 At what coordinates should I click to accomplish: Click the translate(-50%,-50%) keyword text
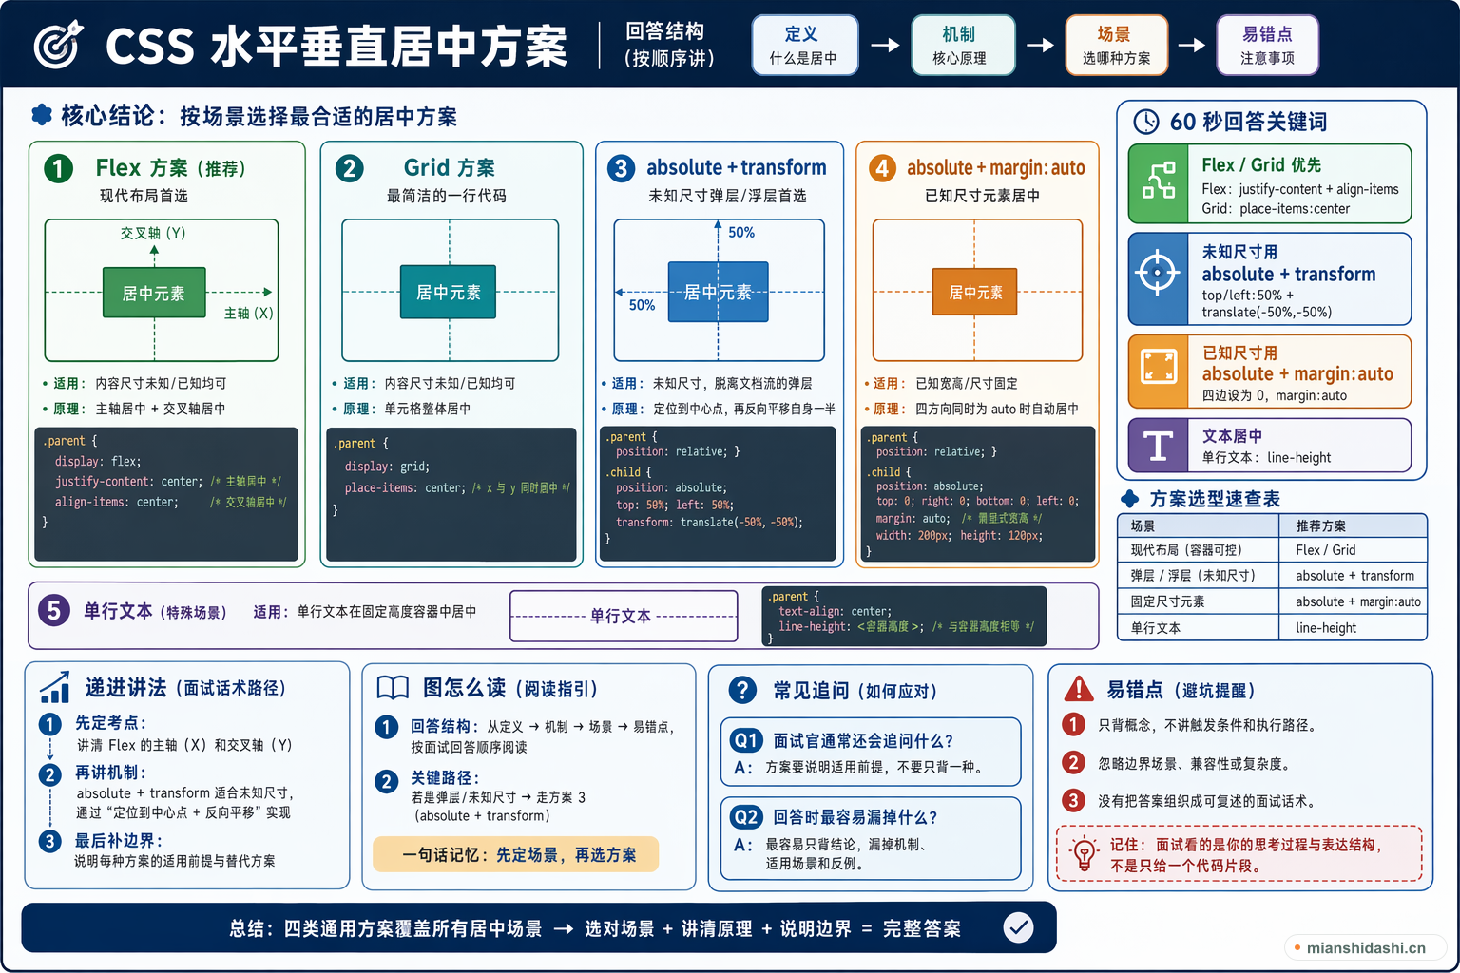pos(1266,312)
